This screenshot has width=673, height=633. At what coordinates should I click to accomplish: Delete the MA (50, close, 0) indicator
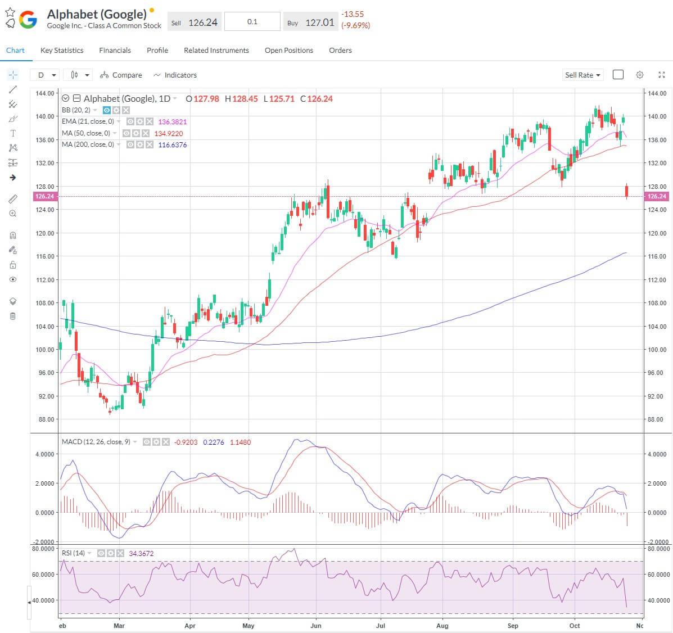pyautogui.click(x=146, y=133)
